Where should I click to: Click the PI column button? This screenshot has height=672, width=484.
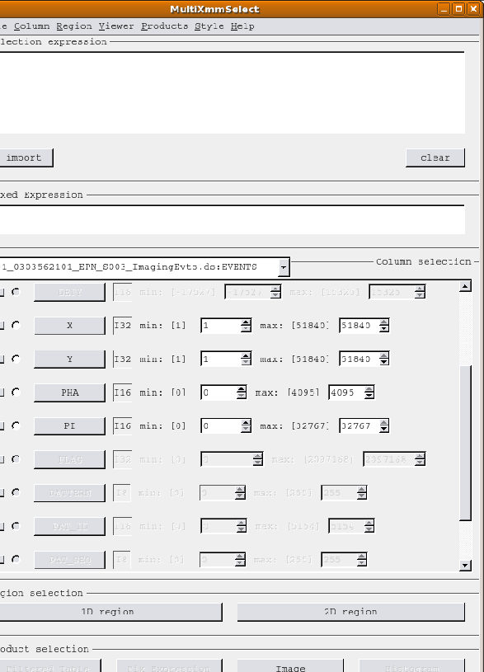tap(69, 425)
